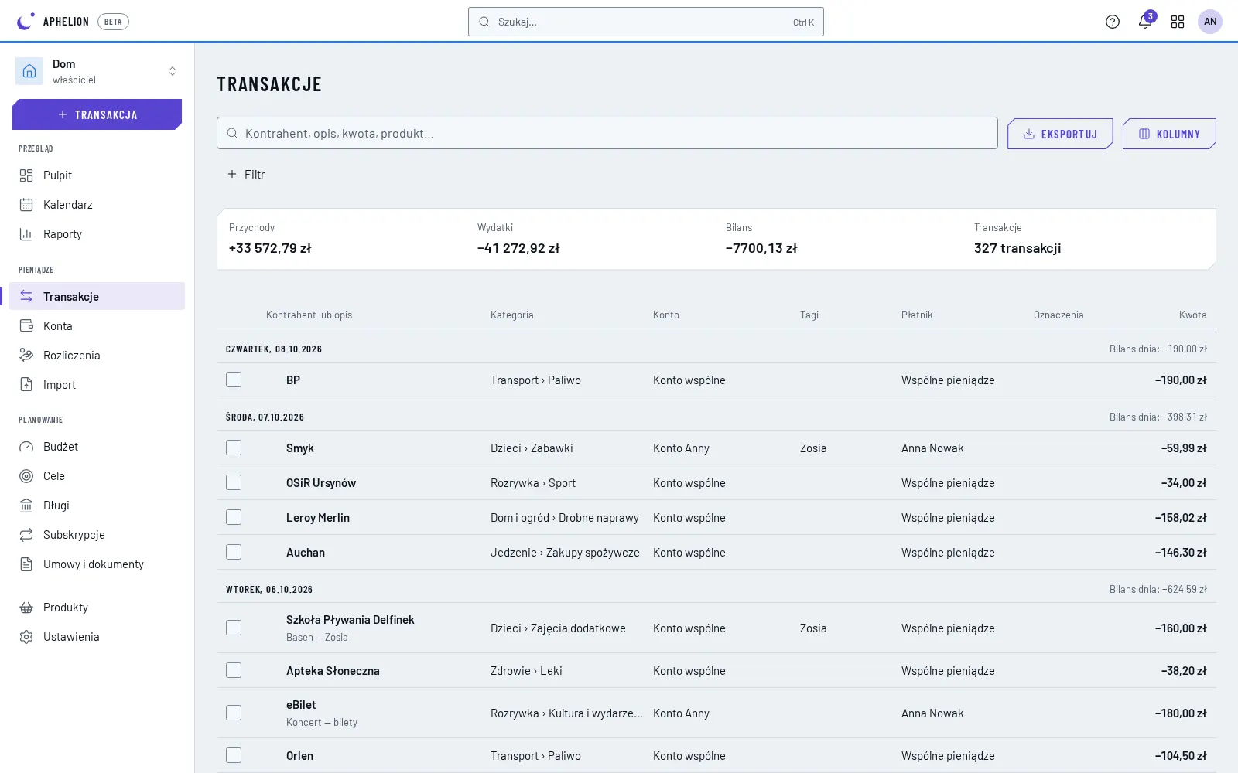Click the −180,00 zł amount for eBilet
Viewport: 1238px width, 773px height.
click(1181, 713)
